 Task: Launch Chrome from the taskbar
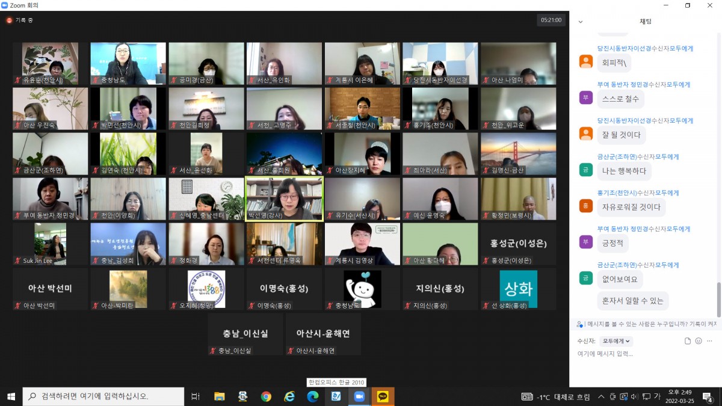tap(266, 396)
